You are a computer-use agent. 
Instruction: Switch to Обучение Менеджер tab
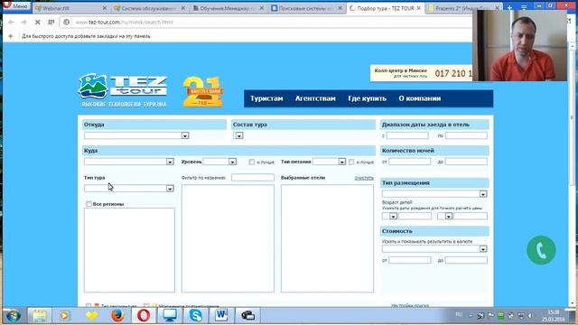(x=228, y=8)
